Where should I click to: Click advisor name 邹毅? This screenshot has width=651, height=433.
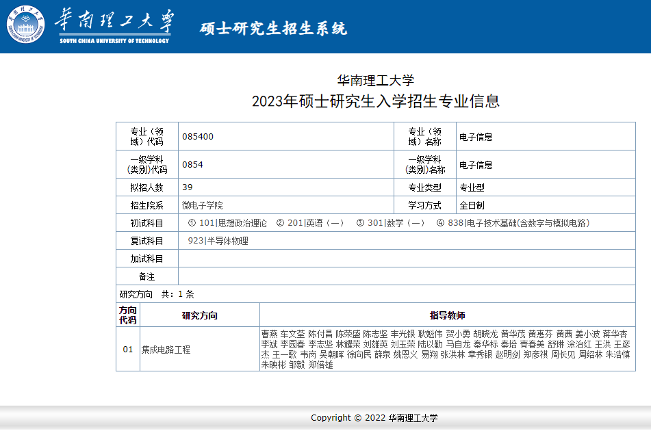(x=297, y=365)
